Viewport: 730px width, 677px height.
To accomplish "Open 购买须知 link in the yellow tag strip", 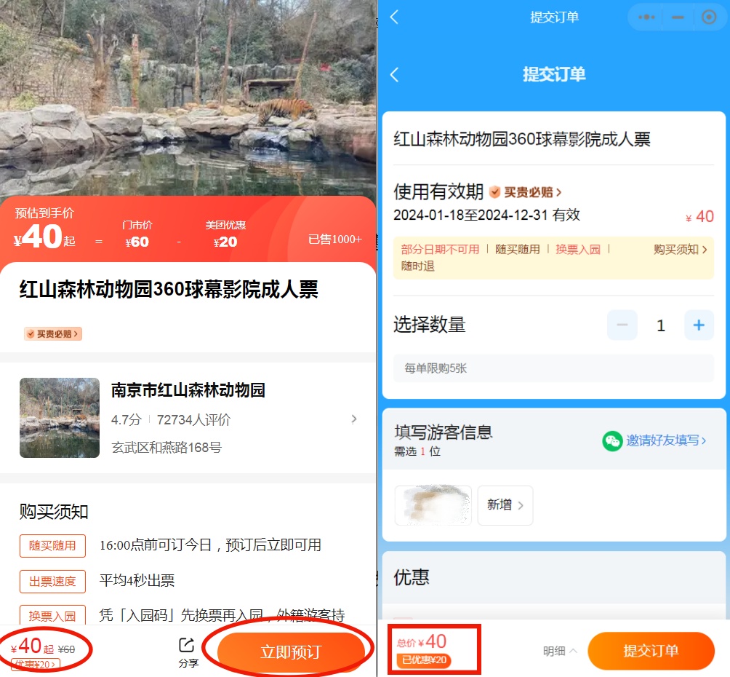I will pos(680,250).
